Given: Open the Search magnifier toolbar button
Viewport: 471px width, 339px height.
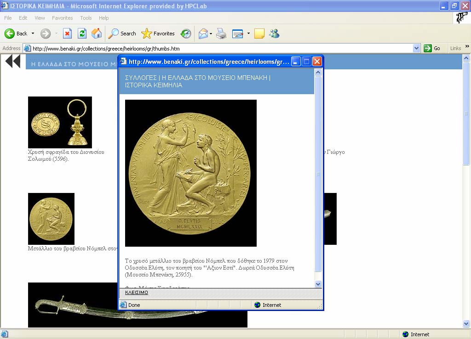Looking at the screenshot, I should pos(122,33).
